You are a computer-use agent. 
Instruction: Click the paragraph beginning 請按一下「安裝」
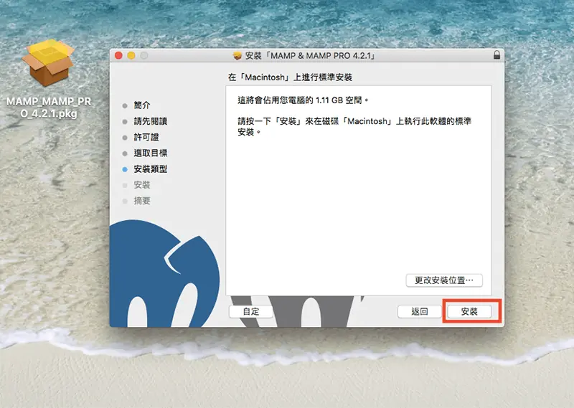(354, 126)
